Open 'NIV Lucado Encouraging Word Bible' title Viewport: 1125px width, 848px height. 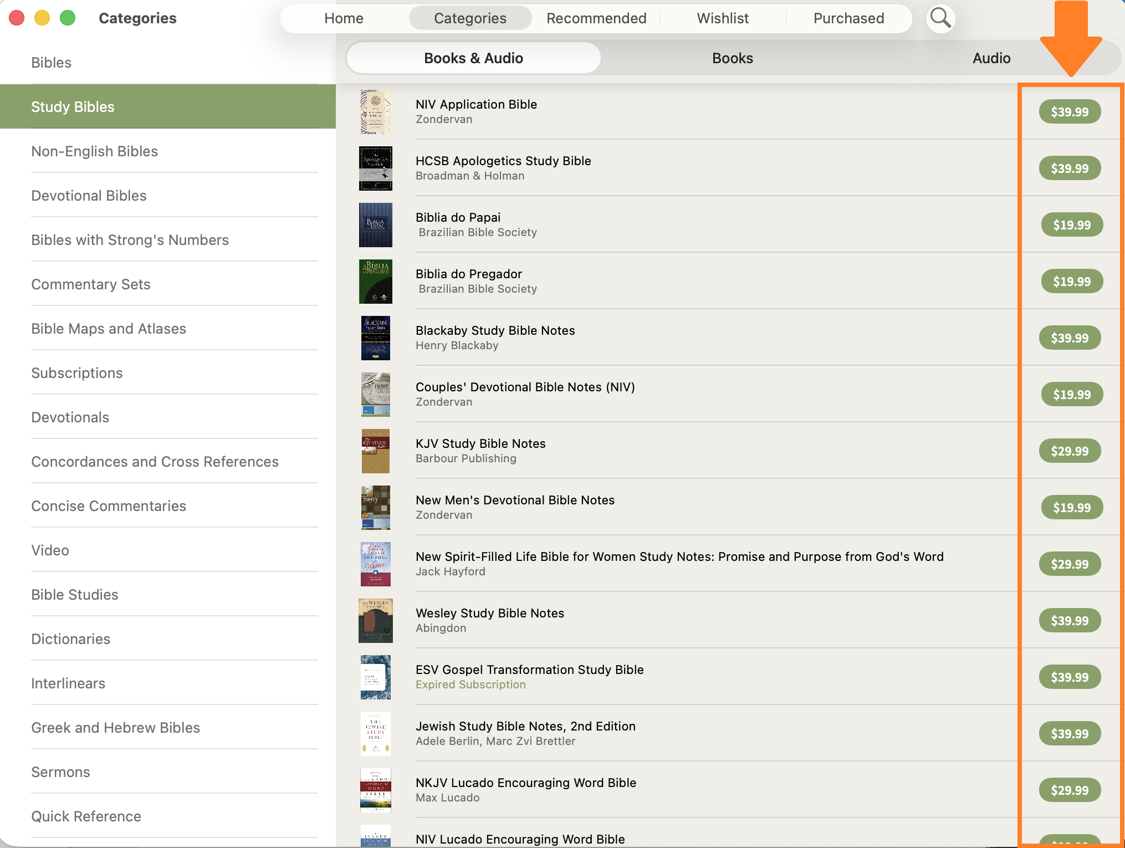click(520, 839)
